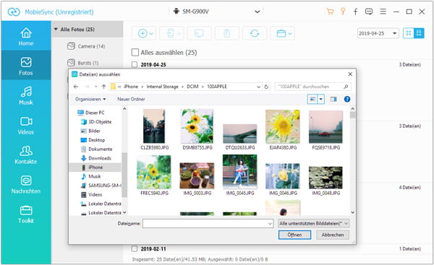The height and width of the screenshot is (265, 434).
Task: Open the hamburger menu icon
Action: tap(383, 12)
